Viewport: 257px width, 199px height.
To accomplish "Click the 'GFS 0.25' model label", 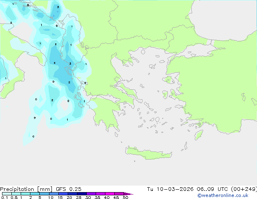I will coord(69,189).
